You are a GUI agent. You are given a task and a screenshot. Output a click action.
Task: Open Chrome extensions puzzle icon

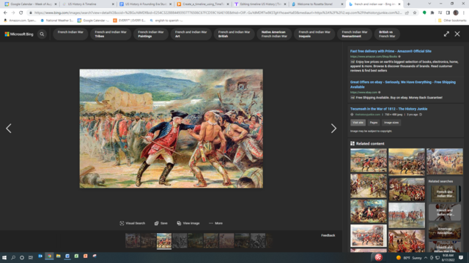coord(432,13)
